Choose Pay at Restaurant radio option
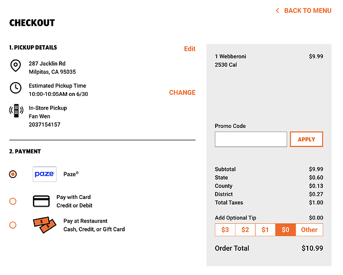Image resolution: width=343 pixels, height=275 pixels. [x=13, y=225]
